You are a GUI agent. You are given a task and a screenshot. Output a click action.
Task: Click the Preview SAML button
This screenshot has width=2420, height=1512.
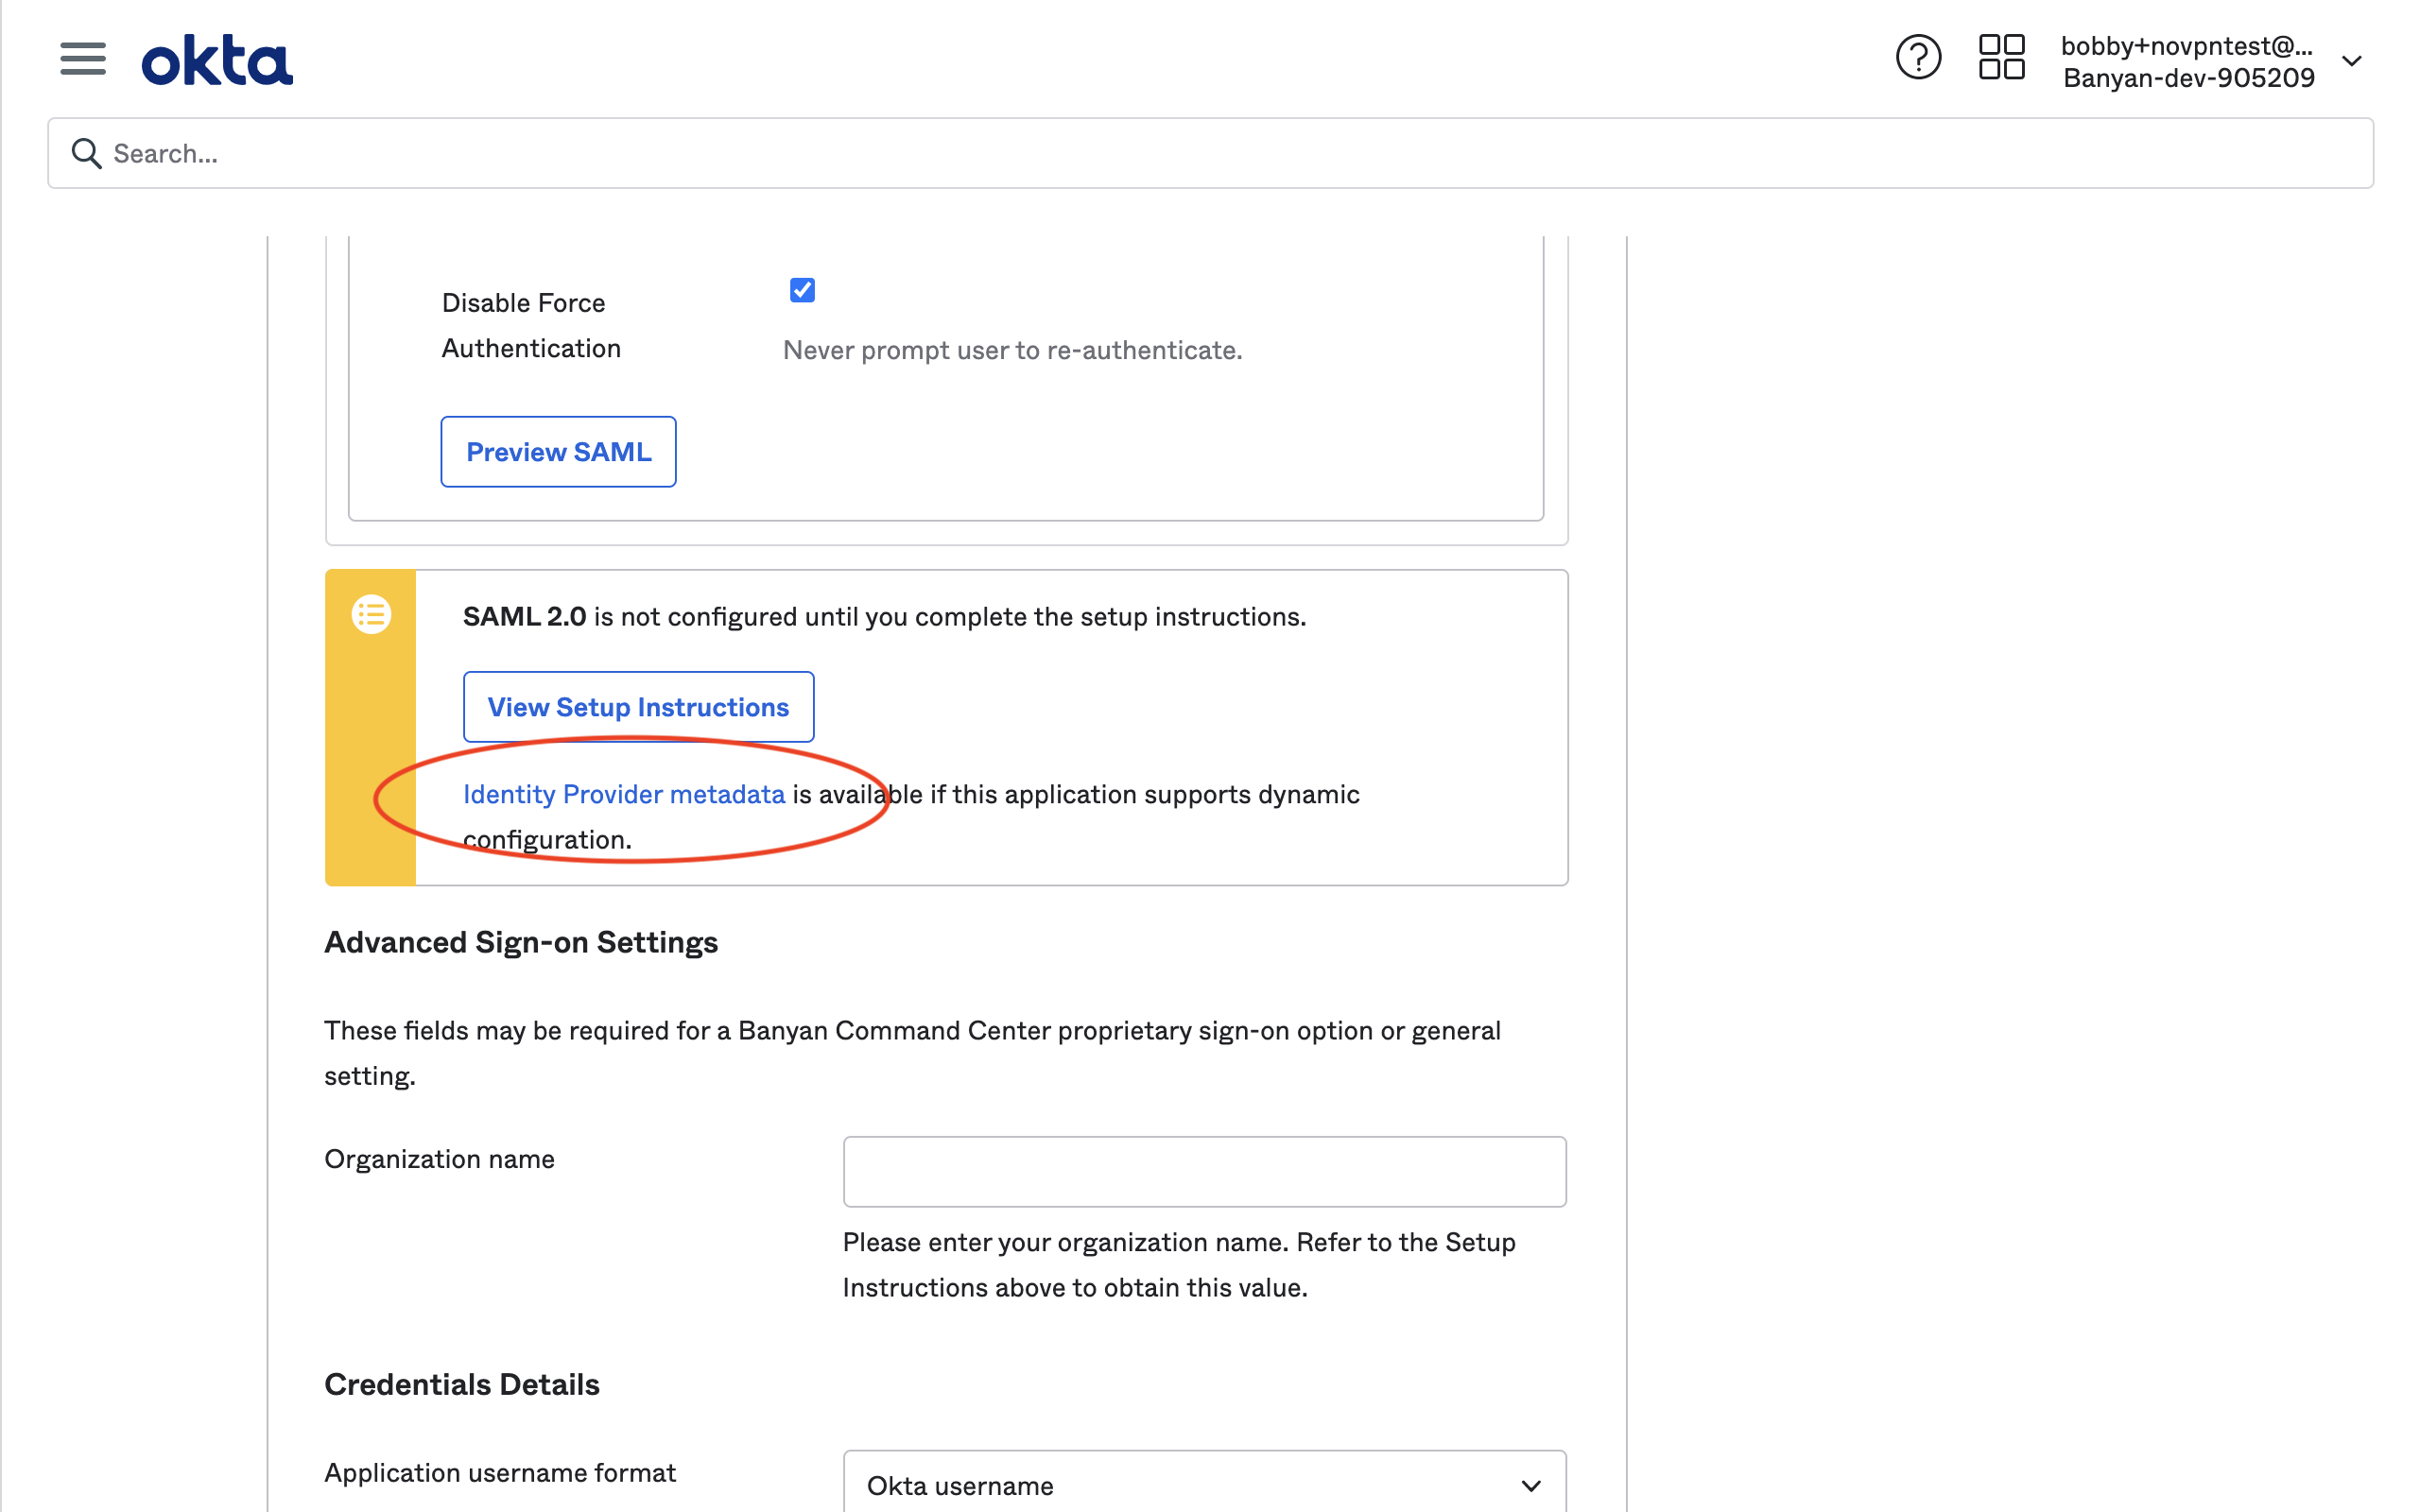(558, 452)
